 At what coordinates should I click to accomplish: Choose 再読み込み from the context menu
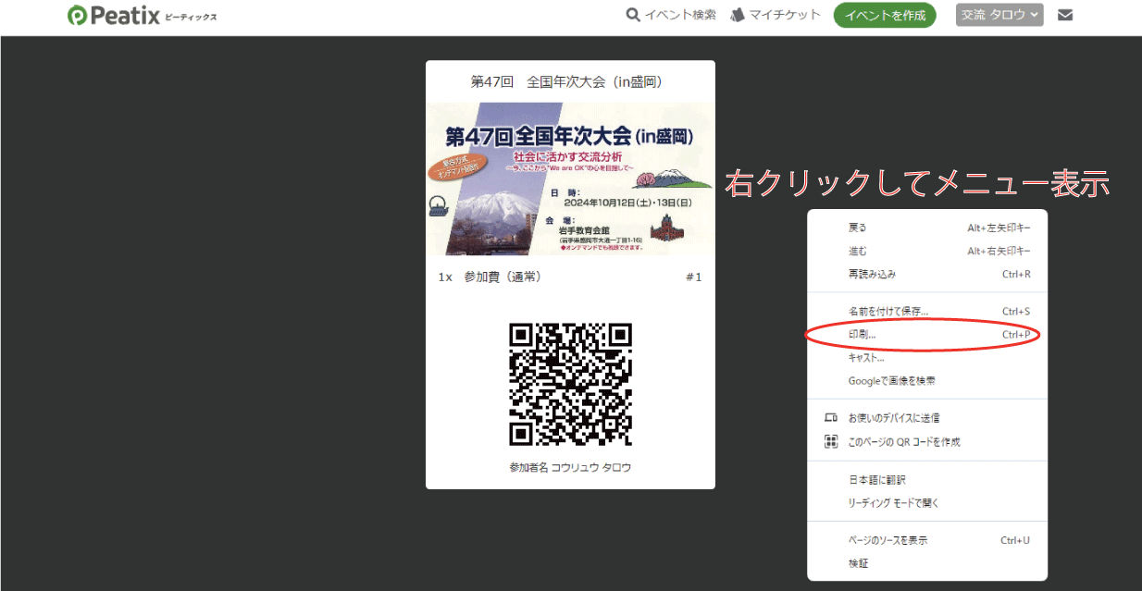click(x=927, y=274)
